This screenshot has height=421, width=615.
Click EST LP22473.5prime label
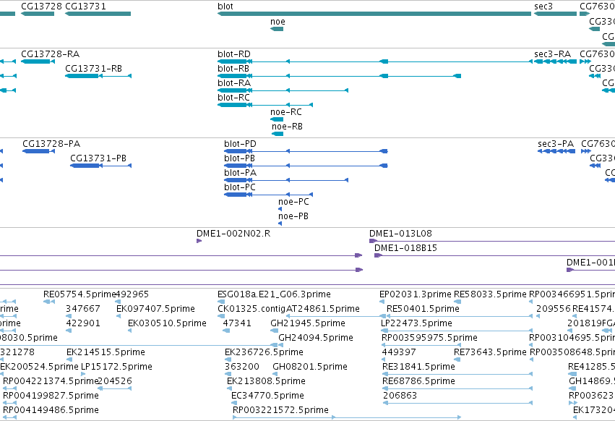(416, 323)
